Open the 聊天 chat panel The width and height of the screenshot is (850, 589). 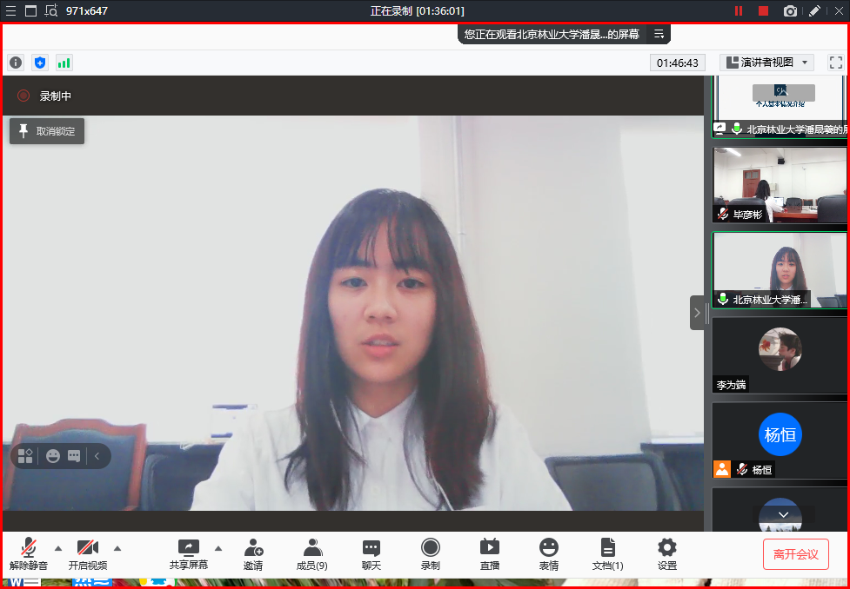[371, 553]
